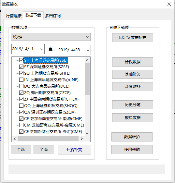Uncheck QA 深圳证券期权交易(SZQA) checkbox
The height and width of the screenshot is (183, 175).
(21, 112)
